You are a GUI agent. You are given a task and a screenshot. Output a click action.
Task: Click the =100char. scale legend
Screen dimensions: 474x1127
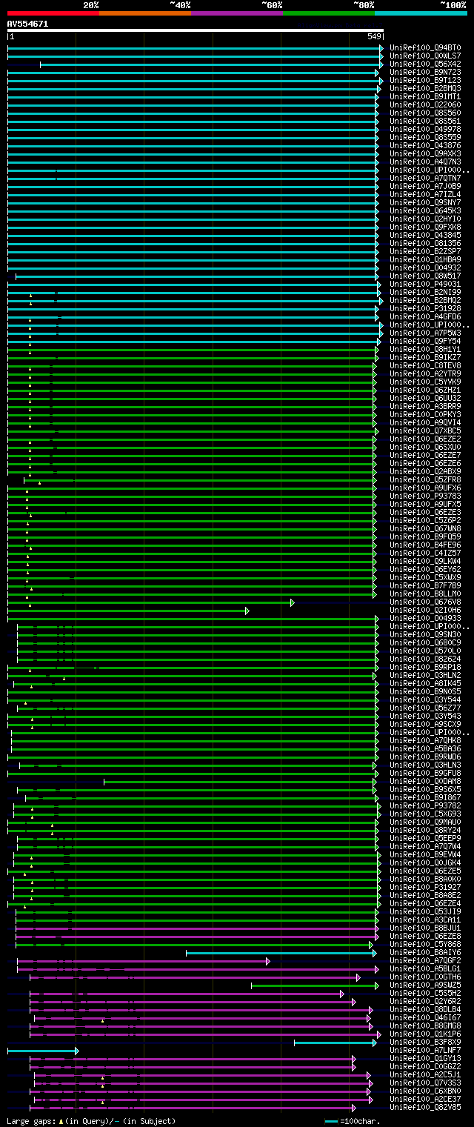point(353,1121)
